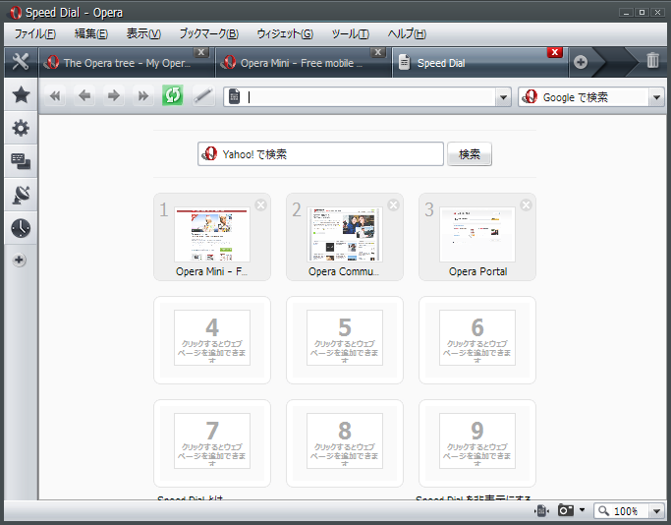Remove Speed Dial entry 2
This screenshot has width=671, height=525.
(x=393, y=205)
